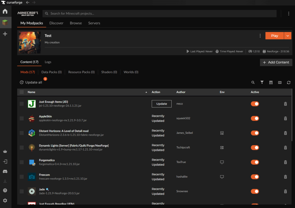Click the Add Content button
Viewport: 295px width, 208px height.
click(x=276, y=62)
